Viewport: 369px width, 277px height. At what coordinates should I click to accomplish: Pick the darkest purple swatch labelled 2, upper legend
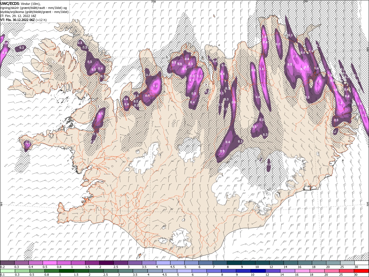(106, 263)
